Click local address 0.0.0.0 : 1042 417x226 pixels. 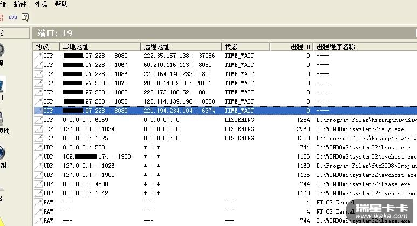(85, 193)
